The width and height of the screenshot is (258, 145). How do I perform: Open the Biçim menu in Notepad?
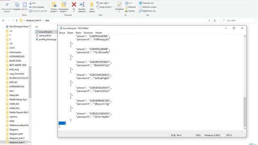point(78,33)
